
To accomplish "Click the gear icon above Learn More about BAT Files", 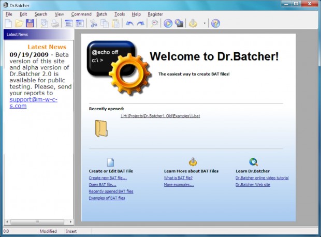I will (x=193, y=161).
